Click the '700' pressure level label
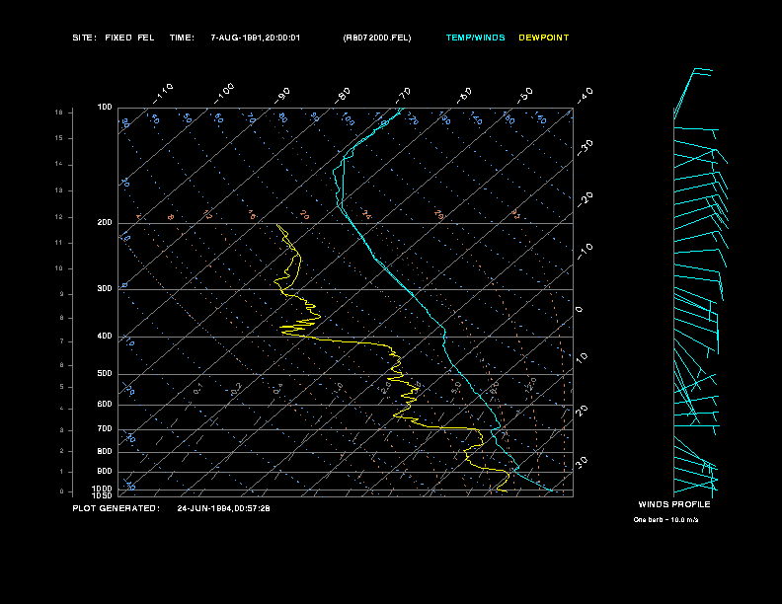Image resolution: width=782 pixels, height=604 pixels. [105, 429]
